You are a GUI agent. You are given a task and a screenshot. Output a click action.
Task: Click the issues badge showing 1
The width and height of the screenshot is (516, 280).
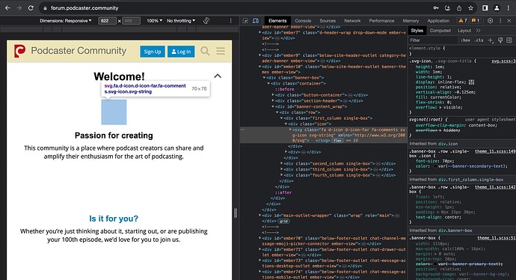[475, 20]
